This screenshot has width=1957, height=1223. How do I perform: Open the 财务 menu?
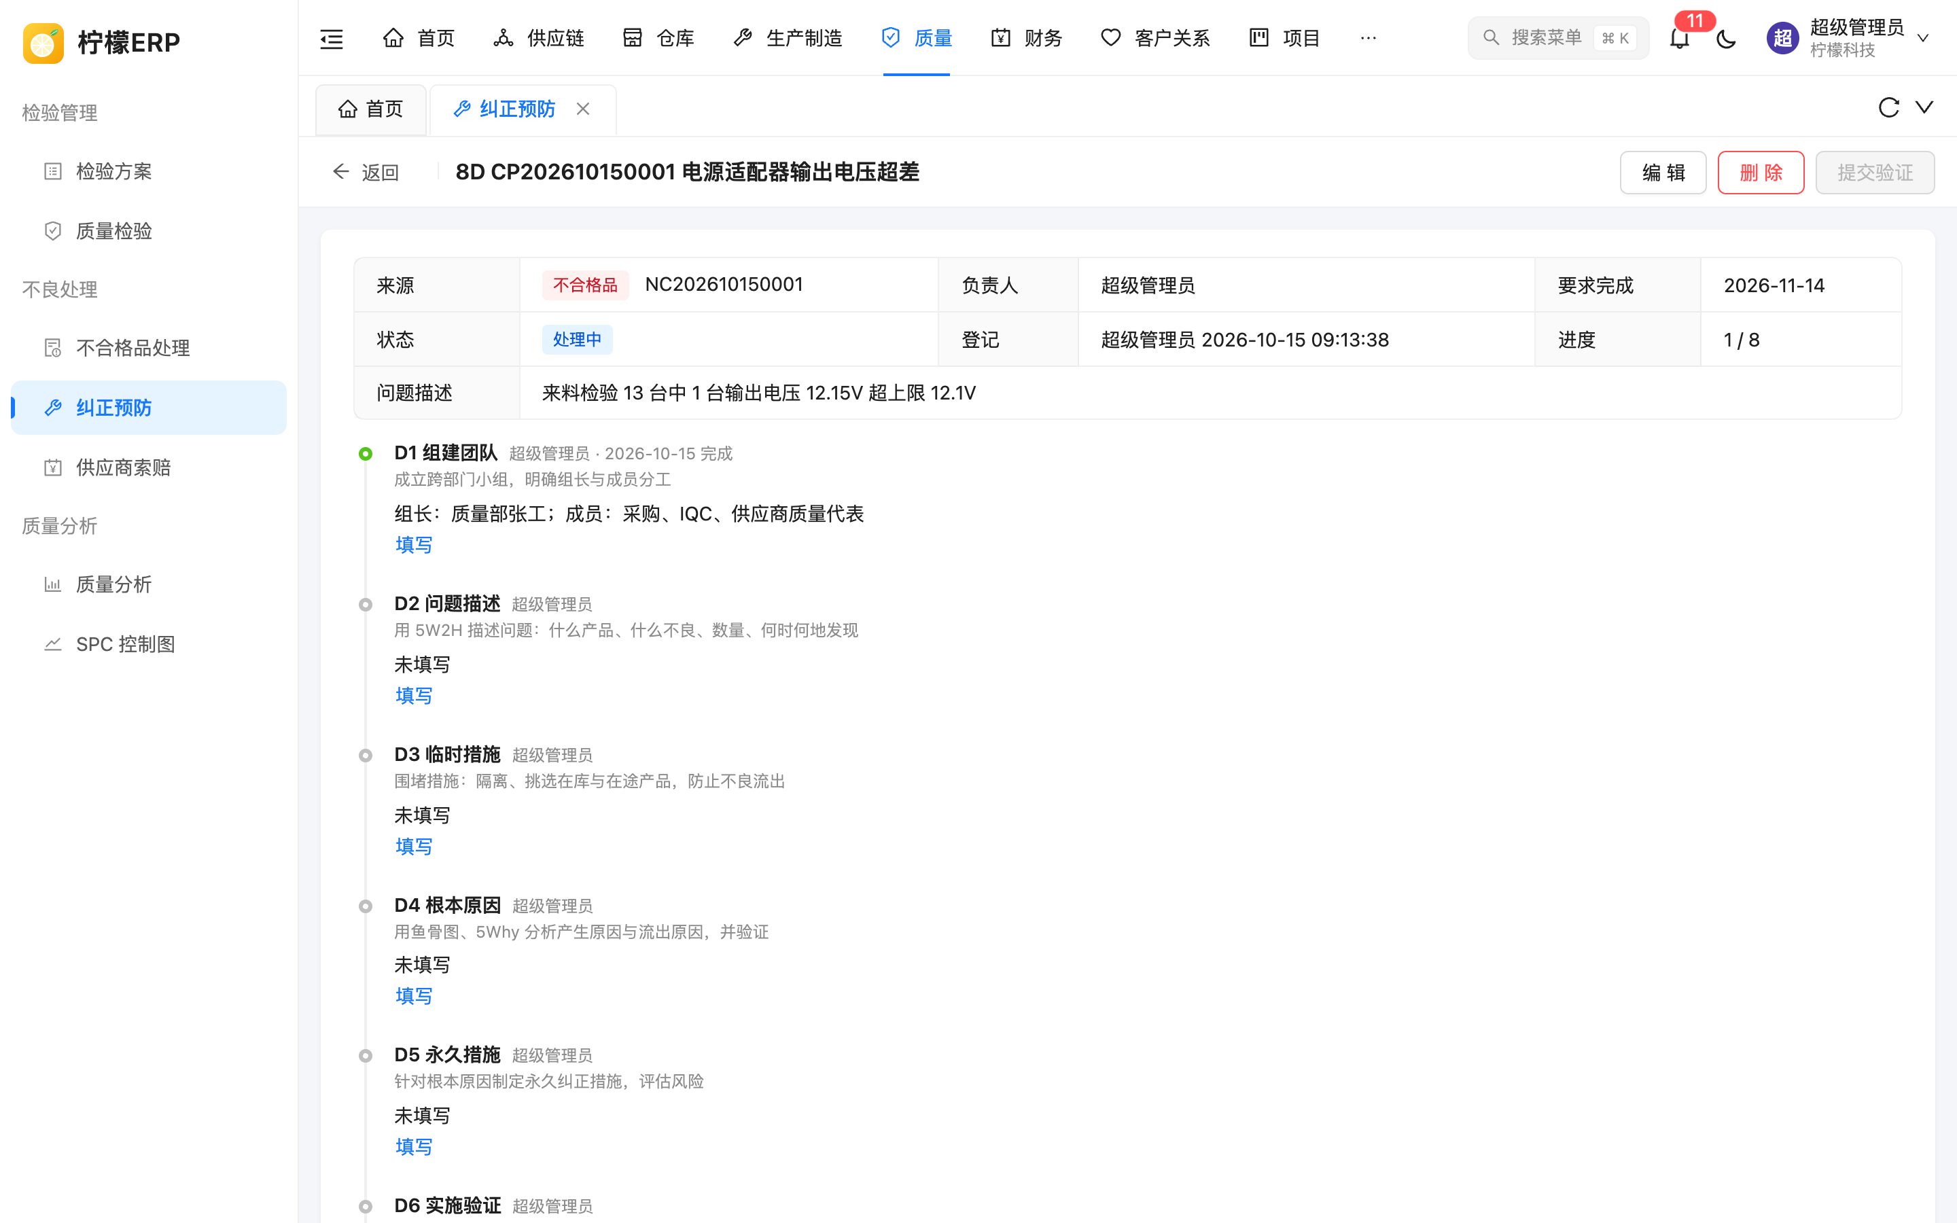click(x=1026, y=38)
